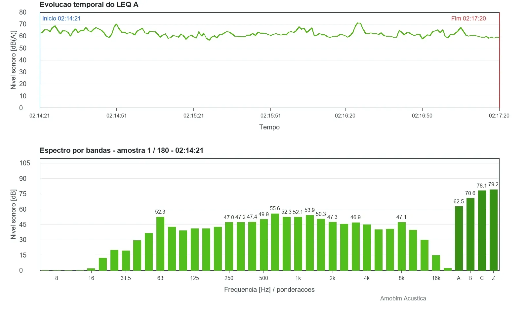Click the 1k Hz bar labeled 52.1
This screenshot has height=310, width=529.
click(x=298, y=244)
